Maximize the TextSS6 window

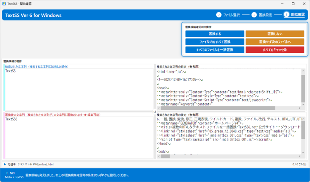pyautogui.click(x=293, y=4)
